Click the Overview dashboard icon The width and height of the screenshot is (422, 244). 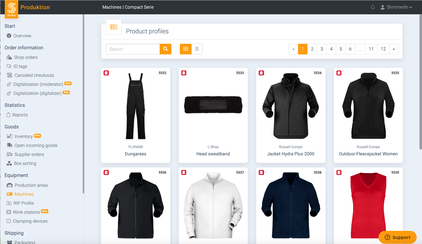point(9,36)
